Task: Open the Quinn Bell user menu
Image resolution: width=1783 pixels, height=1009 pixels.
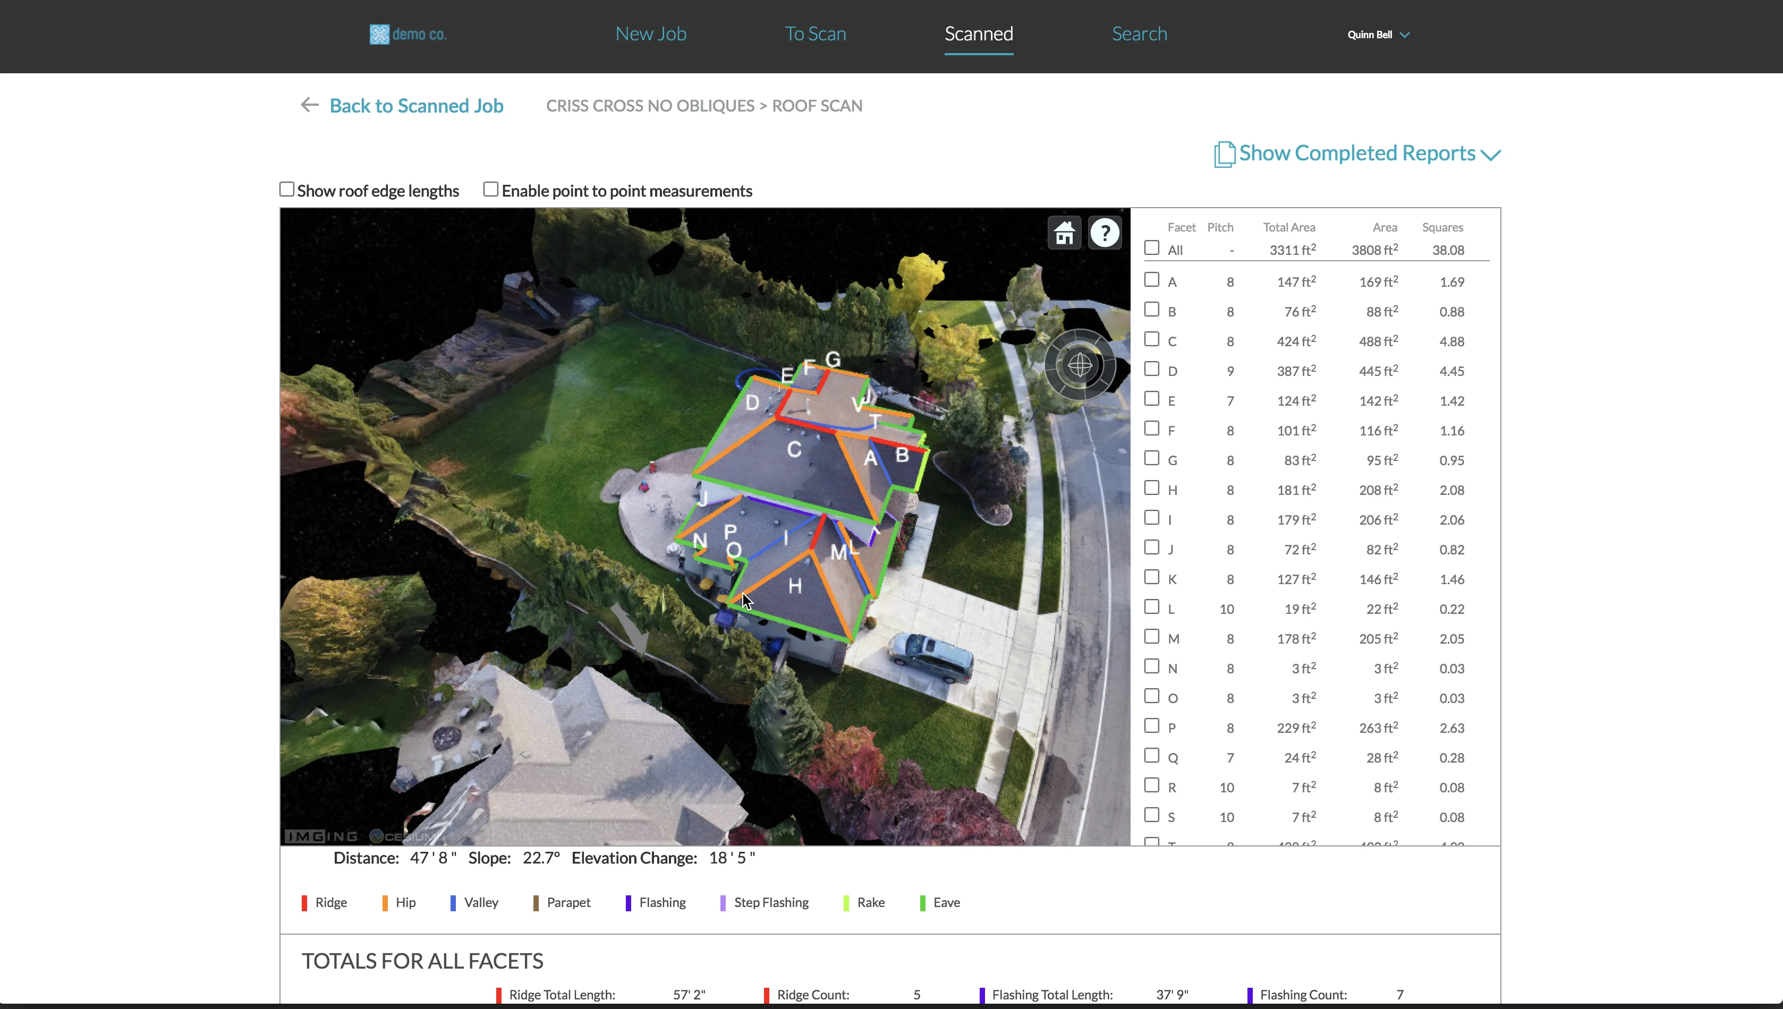Action: (x=1378, y=35)
